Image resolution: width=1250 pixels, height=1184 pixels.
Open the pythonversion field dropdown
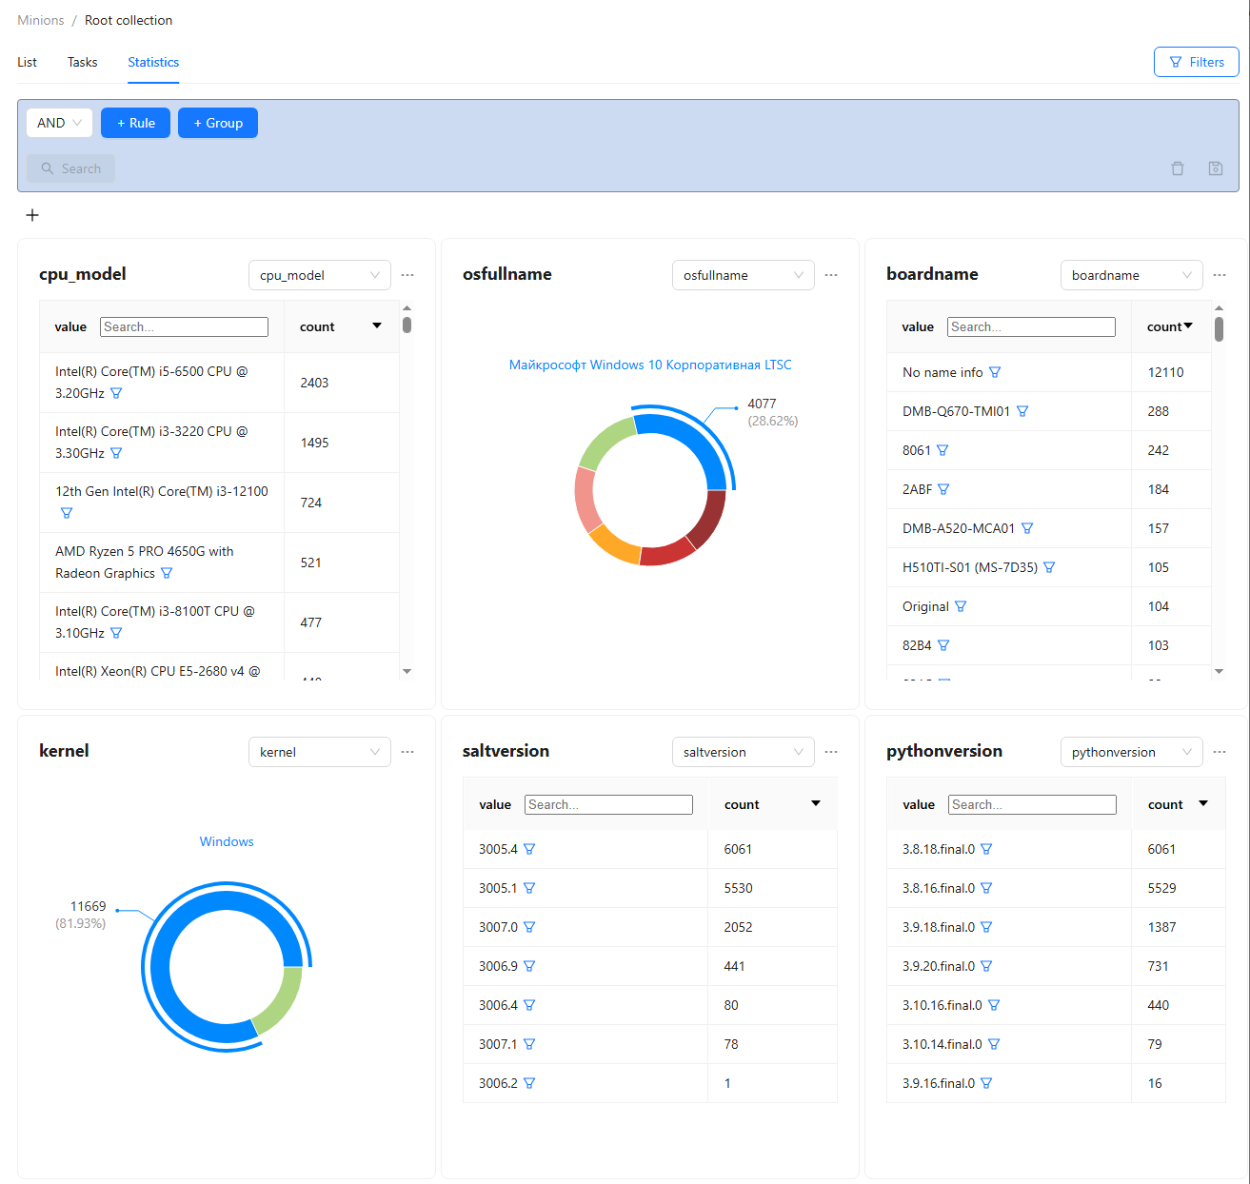1132,752
